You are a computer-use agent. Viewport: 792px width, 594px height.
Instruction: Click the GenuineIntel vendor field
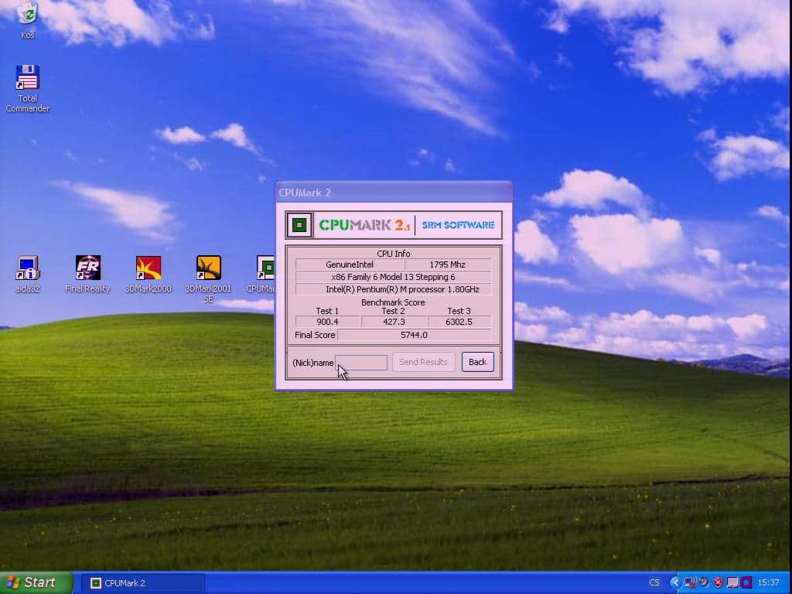350,265
